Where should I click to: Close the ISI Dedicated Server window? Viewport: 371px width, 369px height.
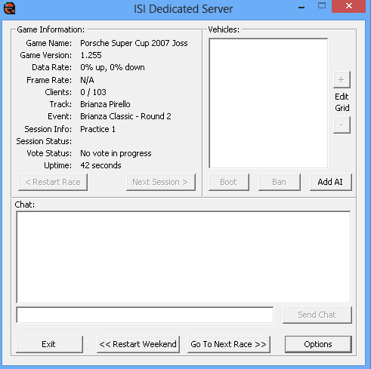pos(348,6)
